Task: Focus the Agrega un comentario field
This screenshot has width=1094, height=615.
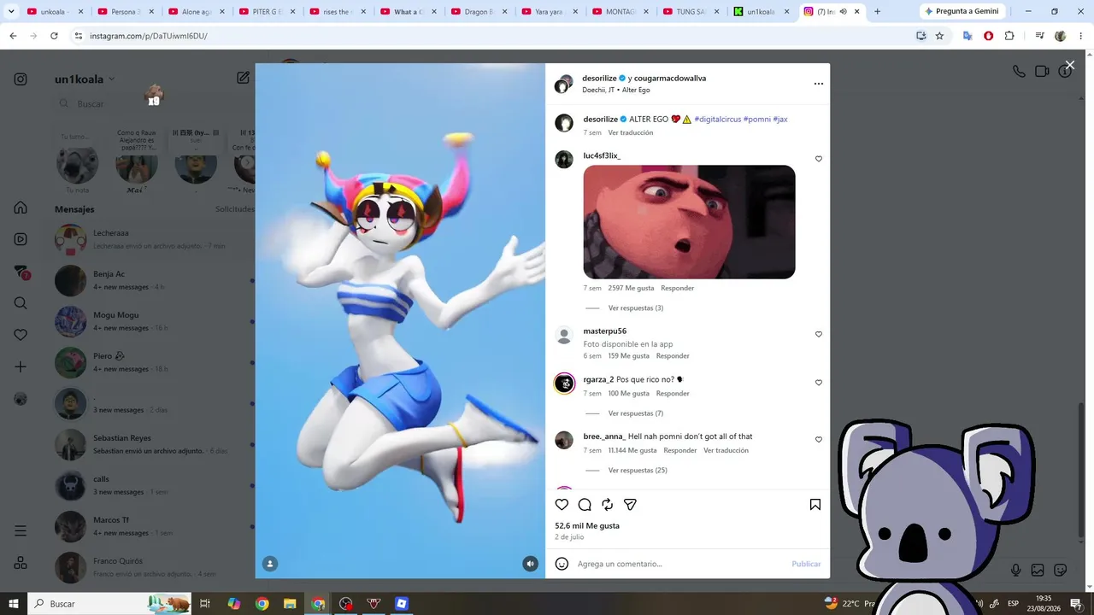Action: coord(679,564)
